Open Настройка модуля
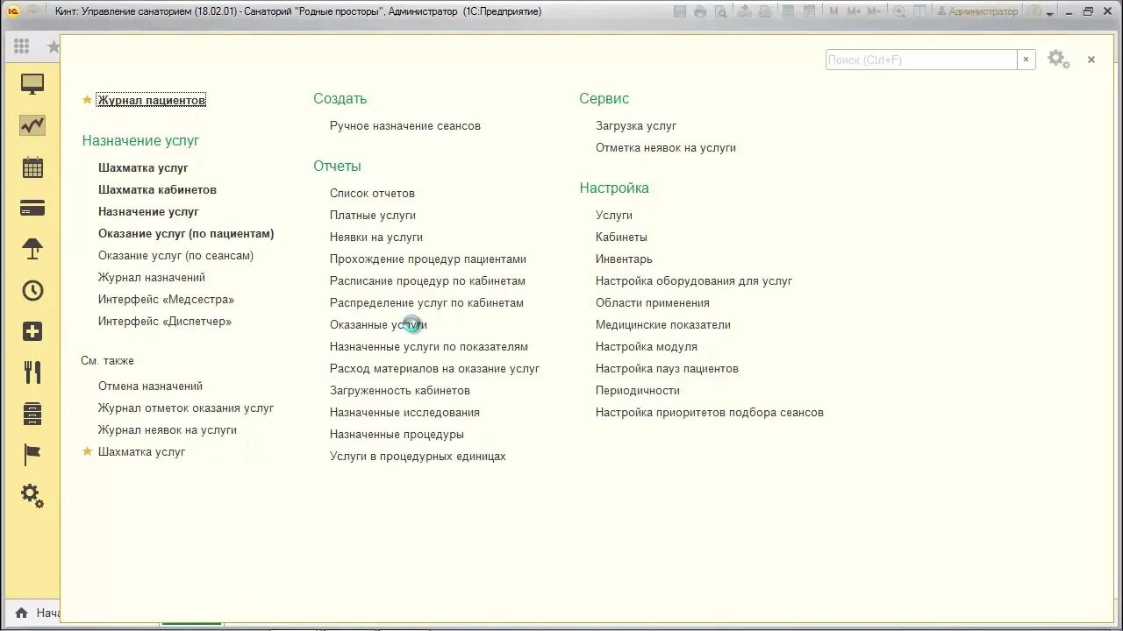The width and height of the screenshot is (1123, 631). [x=647, y=346]
